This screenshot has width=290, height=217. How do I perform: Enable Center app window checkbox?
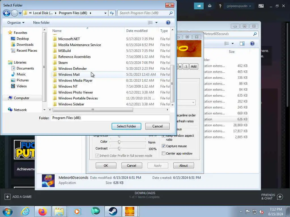point(163,153)
